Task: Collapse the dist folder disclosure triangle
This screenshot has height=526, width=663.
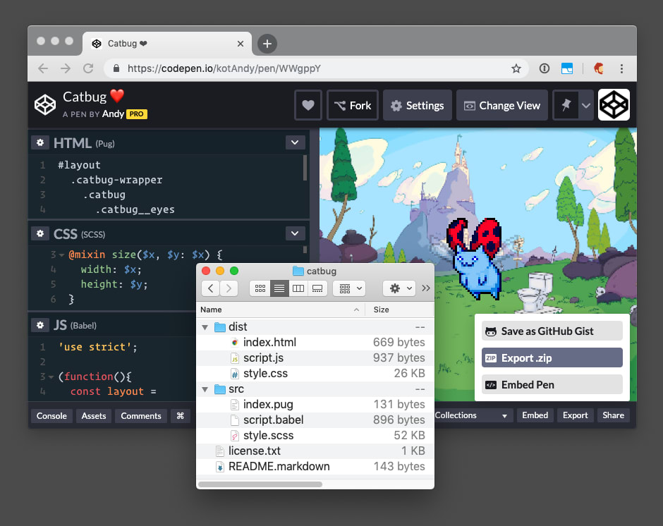Action: point(205,326)
